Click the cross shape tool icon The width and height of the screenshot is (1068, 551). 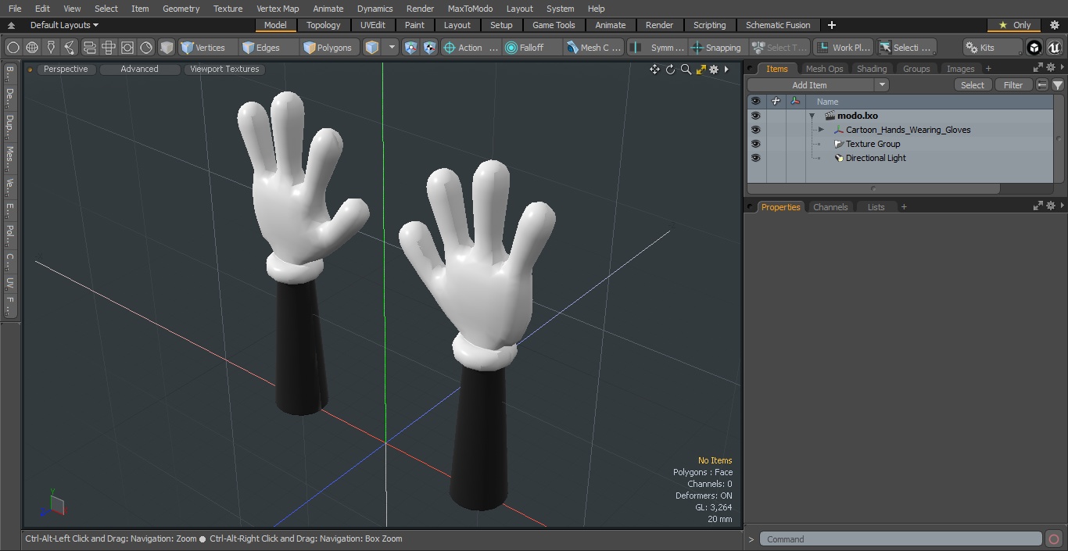(x=109, y=48)
